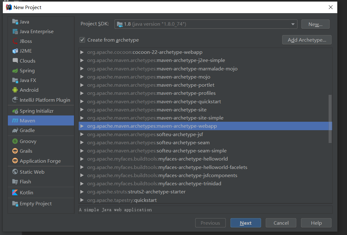Click the Empty Project icon
This screenshot has width=347, height=235.
pyautogui.click(x=15, y=203)
